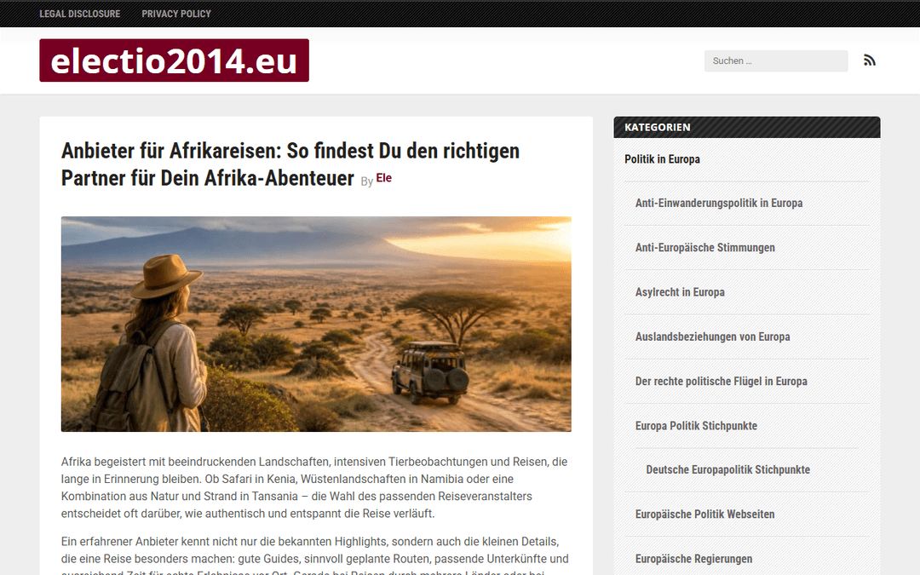Open the Privacy Policy page
920x575 pixels.
click(x=176, y=14)
